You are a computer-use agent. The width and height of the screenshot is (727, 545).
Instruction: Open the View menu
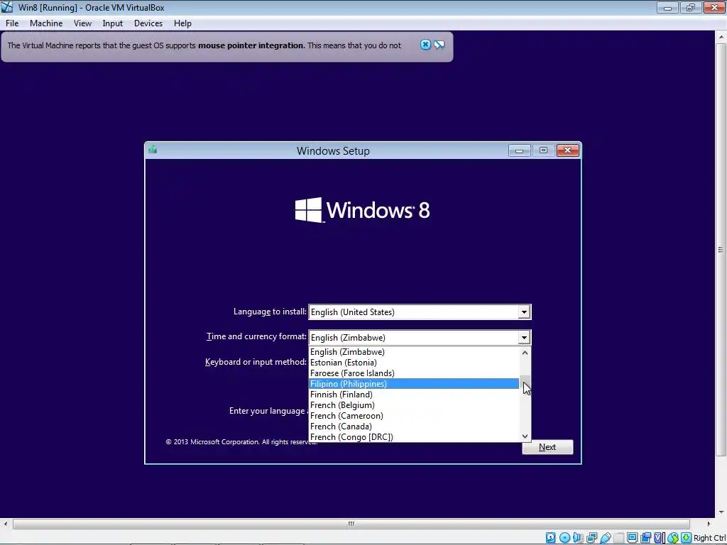[82, 23]
